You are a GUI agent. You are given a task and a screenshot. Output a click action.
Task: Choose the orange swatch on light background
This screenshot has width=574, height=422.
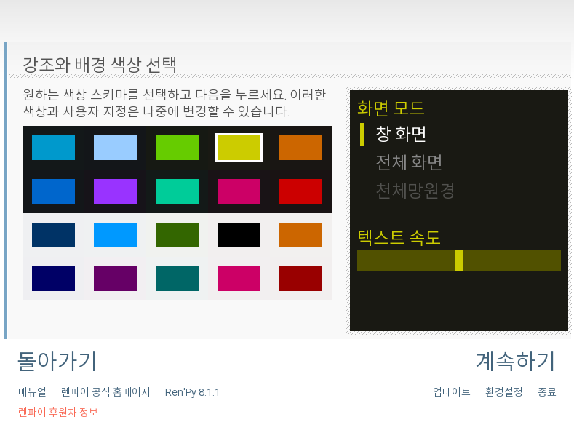tap(301, 235)
